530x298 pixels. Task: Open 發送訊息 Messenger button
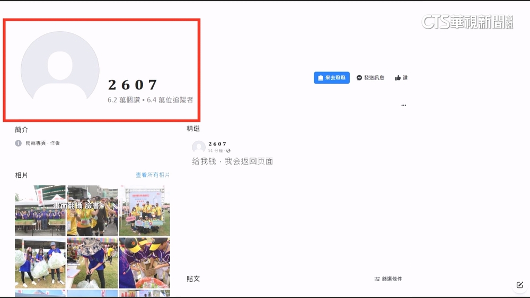(x=370, y=78)
